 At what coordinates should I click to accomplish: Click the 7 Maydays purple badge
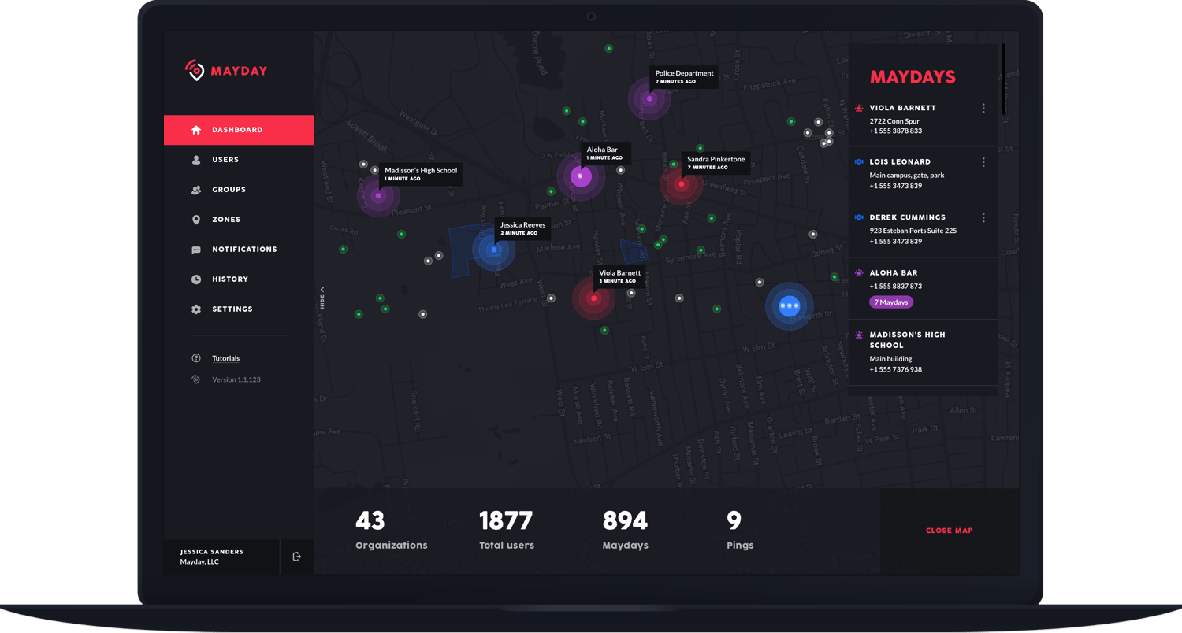click(891, 302)
